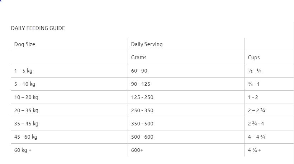Select the 125 - 250 grams cell

click(x=142, y=97)
